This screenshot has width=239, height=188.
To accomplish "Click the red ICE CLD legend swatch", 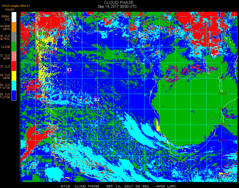I will 14,66.
